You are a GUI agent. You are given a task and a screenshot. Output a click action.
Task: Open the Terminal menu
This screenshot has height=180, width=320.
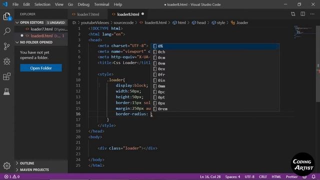(x=101, y=4)
